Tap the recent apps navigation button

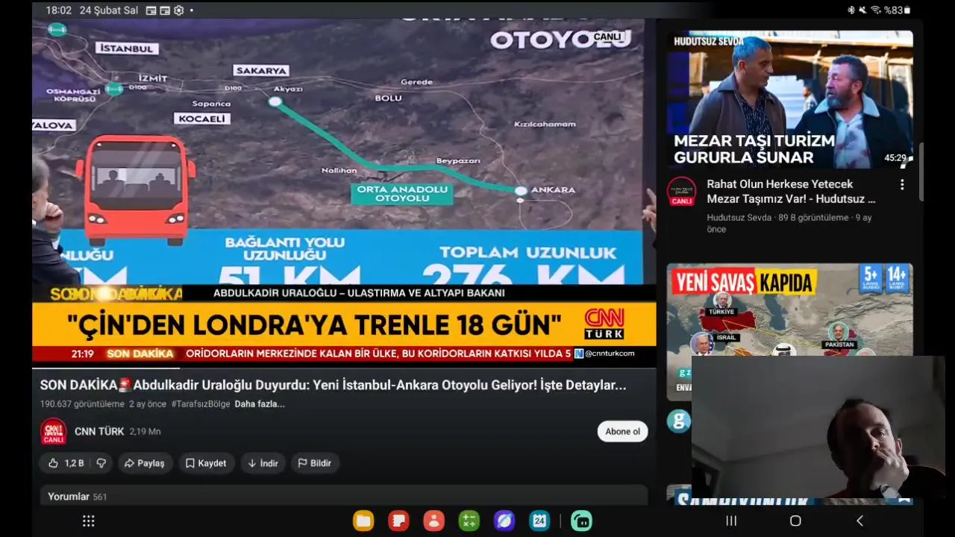tap(731, 521)
